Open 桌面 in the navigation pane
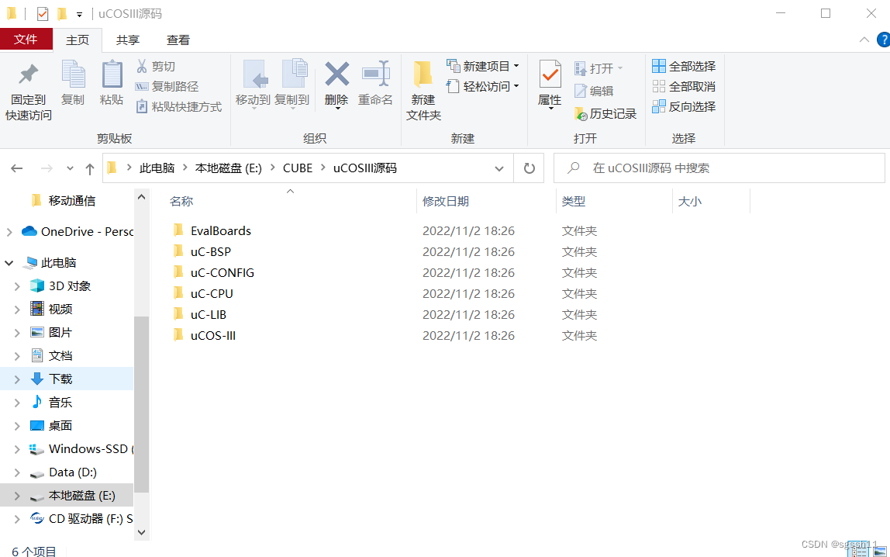The width and height of the screenshot is (890, 557). pyautogui.click(x=60, y=425)
